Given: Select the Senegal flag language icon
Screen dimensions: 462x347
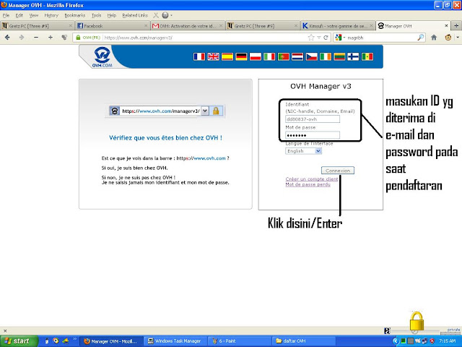Looking at the screenshot, I should coord(367,56).
